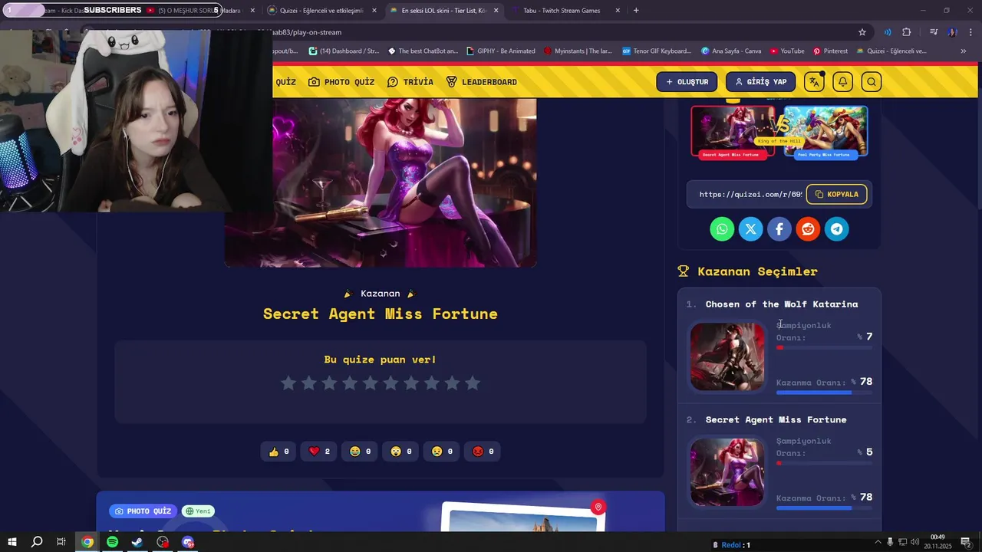Rate the quiz with third star
Image resolution: width=982 pixels, height=552 pixels.
pyautogui.click(x=329, y=383)
